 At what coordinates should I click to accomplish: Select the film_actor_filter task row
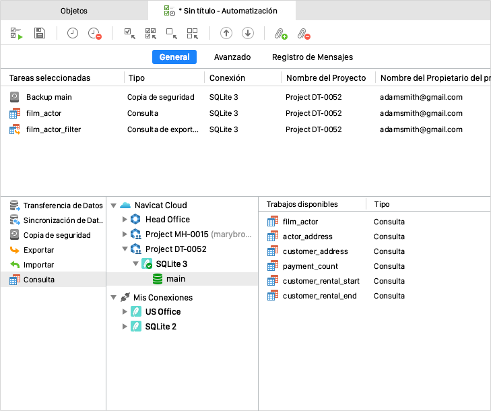tap(245, 129)
